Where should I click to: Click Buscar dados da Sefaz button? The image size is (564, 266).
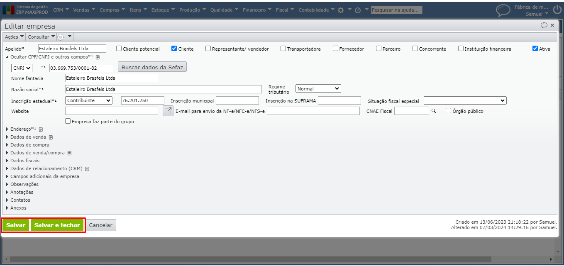pyautogui.click(x=152, y=67)
